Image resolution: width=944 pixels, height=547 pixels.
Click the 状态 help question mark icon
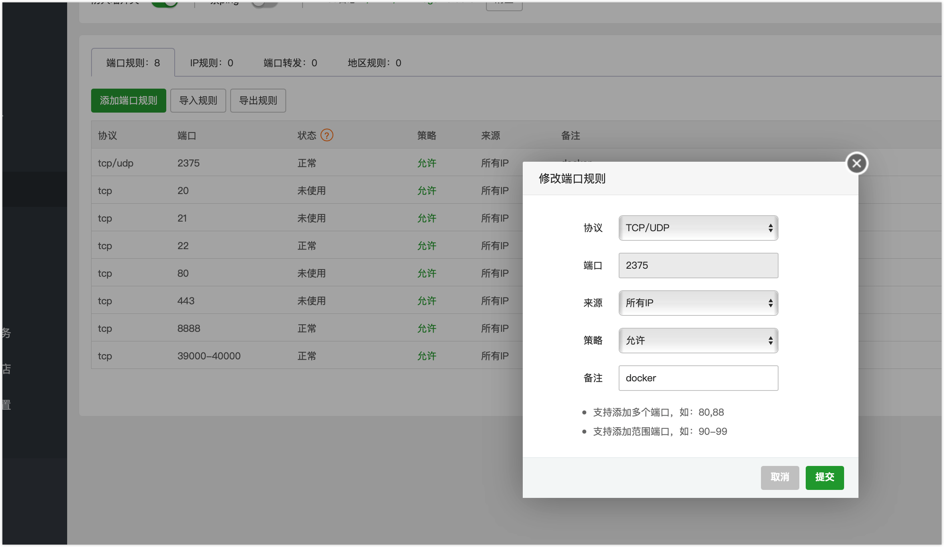pos(327,135)
